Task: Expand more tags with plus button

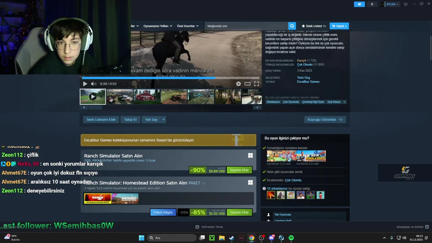Action: [x=345, y=102]
